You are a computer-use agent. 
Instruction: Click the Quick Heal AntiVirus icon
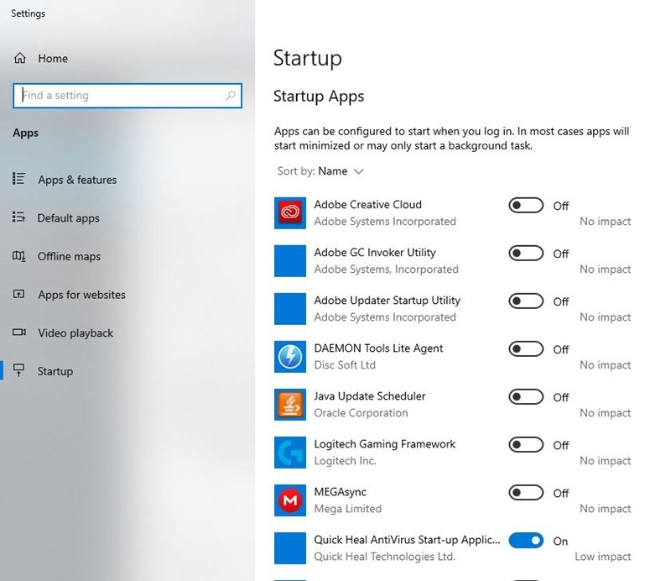click(290, 548)
